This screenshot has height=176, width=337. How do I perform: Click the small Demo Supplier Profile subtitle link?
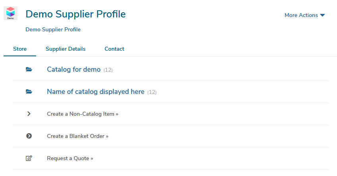pyautogui.click(x=53, y=29)
